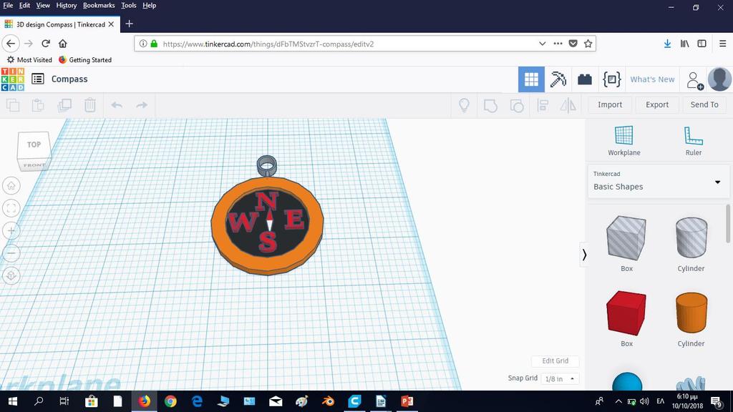The height and width of the screenshot is (412, 733).
Task: Click the Import button
Action: pyautogui.click(x=610, y=104)
